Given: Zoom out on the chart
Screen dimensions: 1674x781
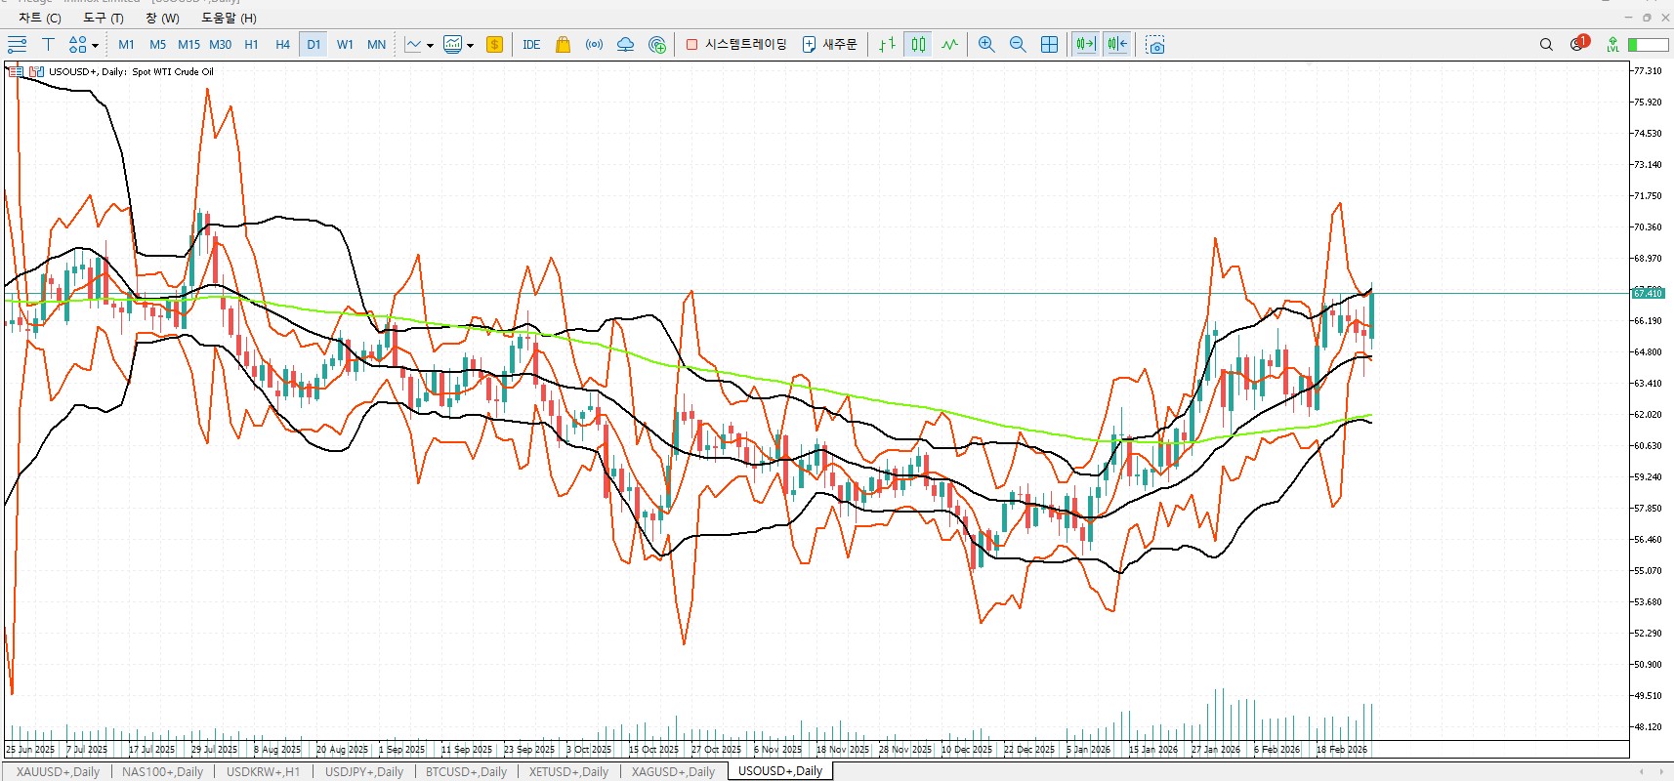Looking at the screenshot, I should tap(1018, 44).
